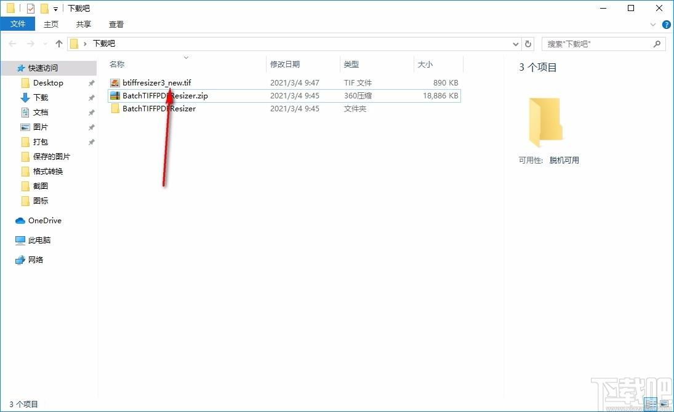The image size is (674, 412).
Task: Expand the address bar history dropdown
Action: click(x=515, y=44)
